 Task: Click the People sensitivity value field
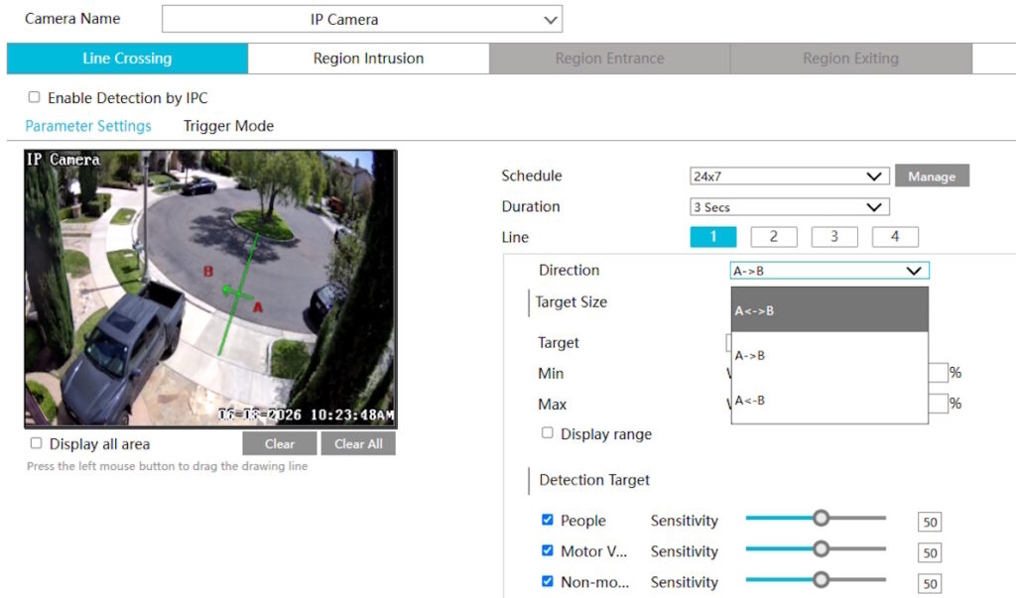[x=930, y=522]
